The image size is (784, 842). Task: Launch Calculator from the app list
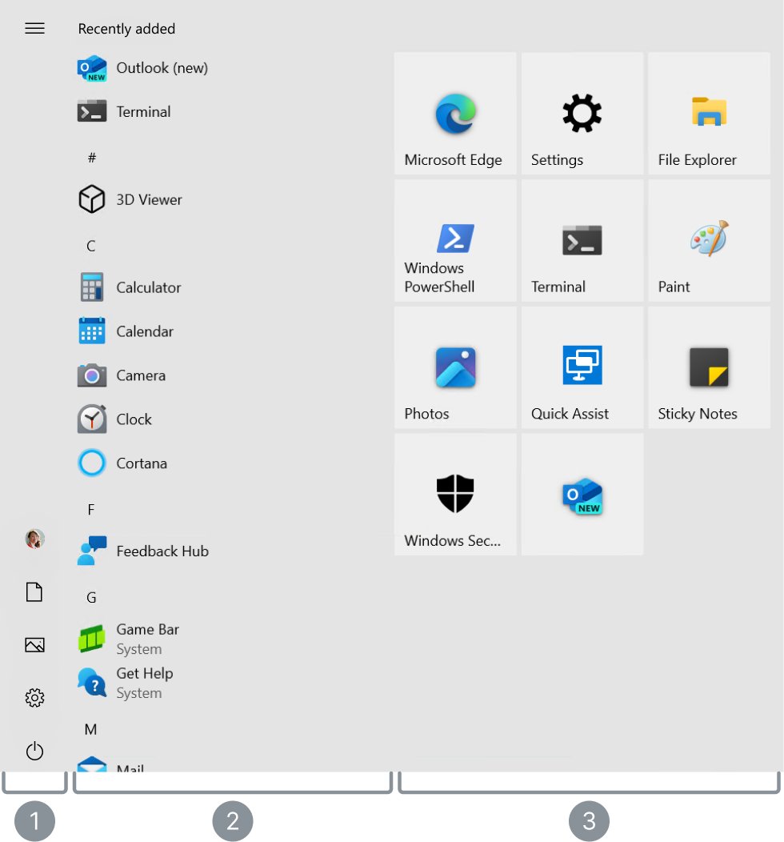coord(130,287)
